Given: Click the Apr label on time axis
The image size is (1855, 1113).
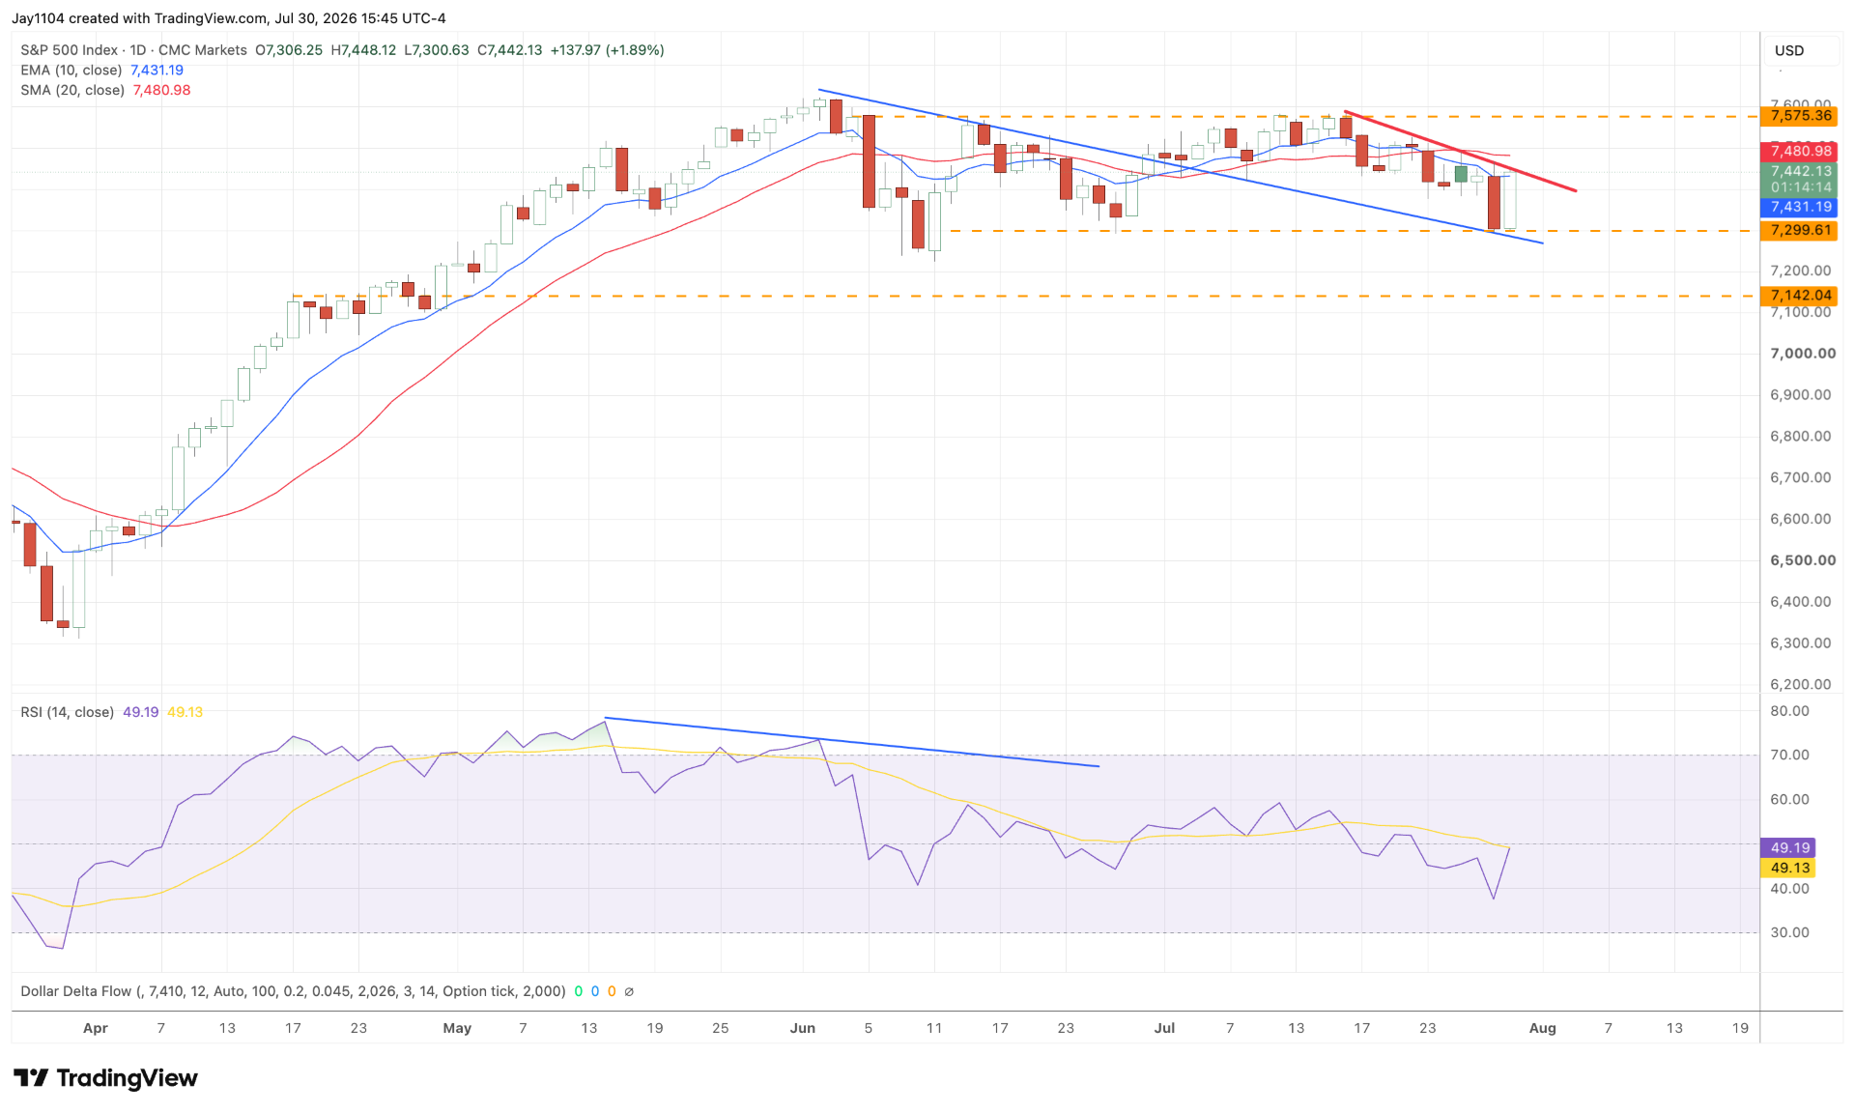Looking at the screenshot, I should [x=95, y=1028].
